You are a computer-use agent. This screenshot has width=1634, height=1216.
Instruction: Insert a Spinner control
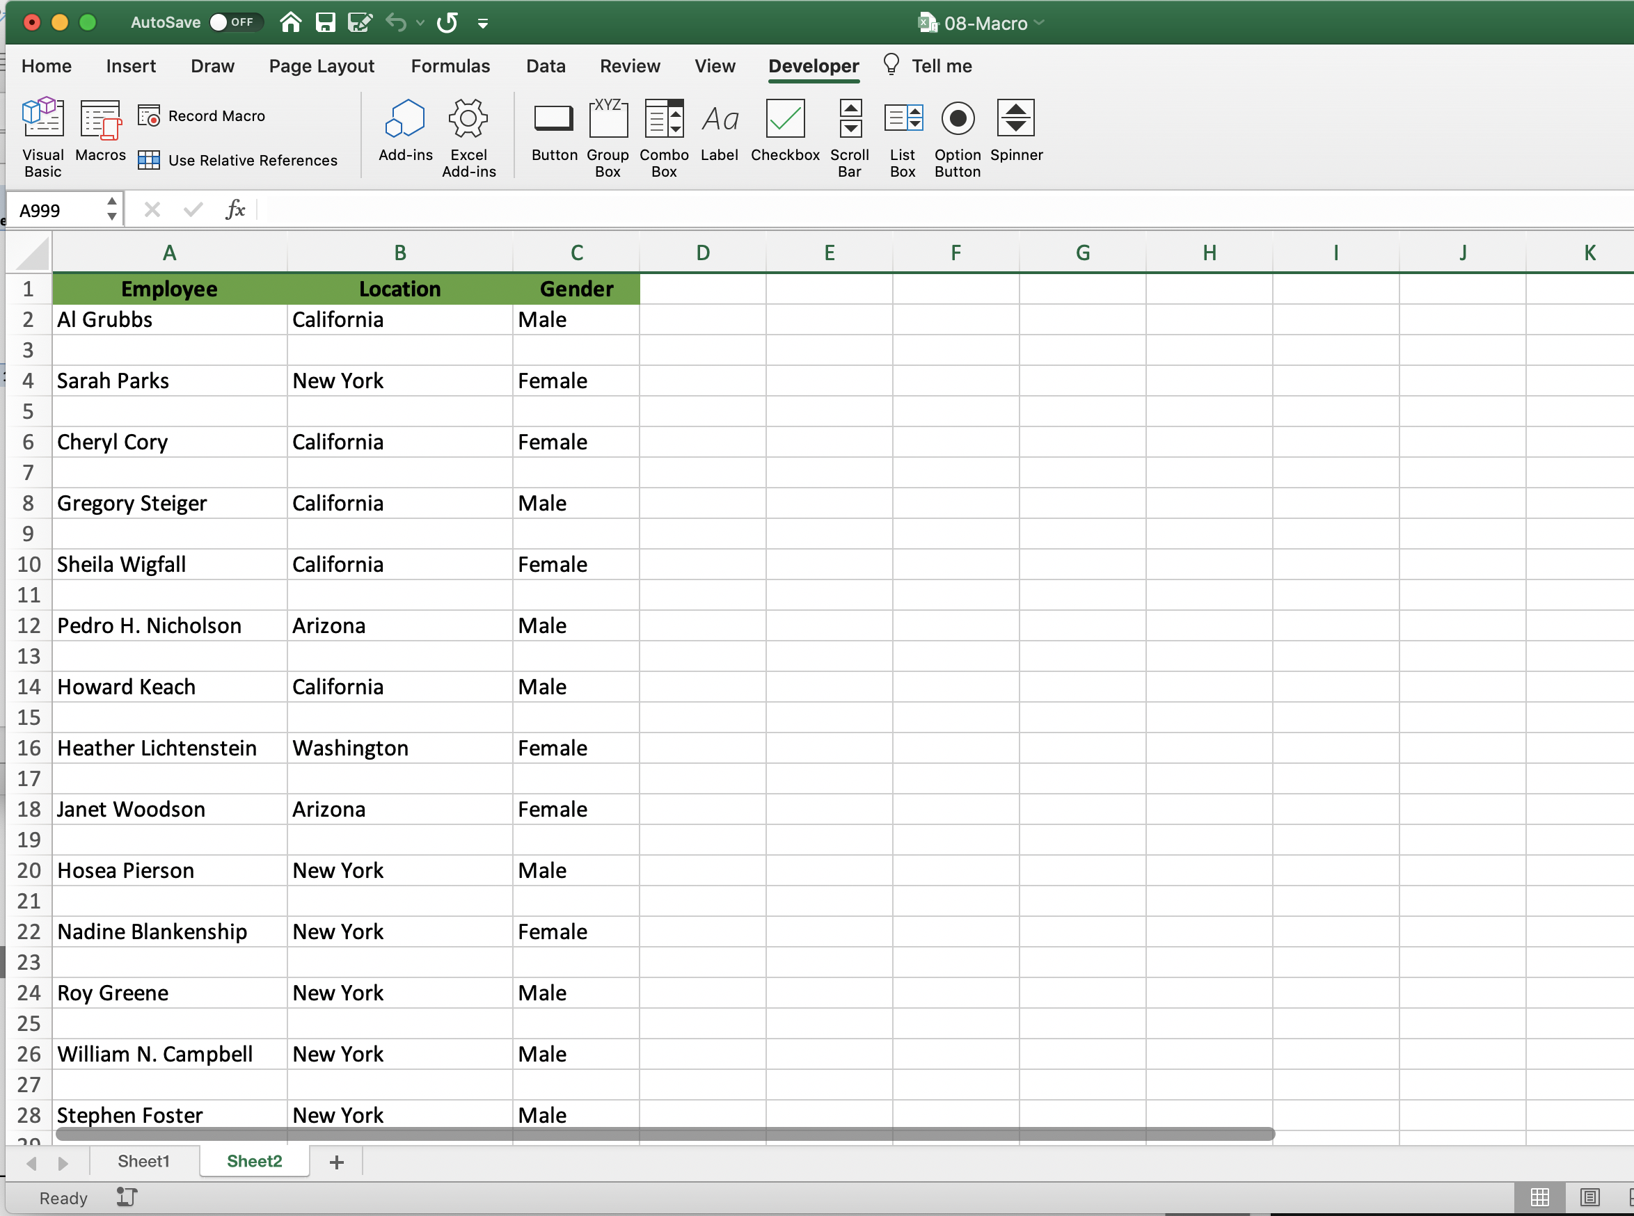pos(1016,129)
